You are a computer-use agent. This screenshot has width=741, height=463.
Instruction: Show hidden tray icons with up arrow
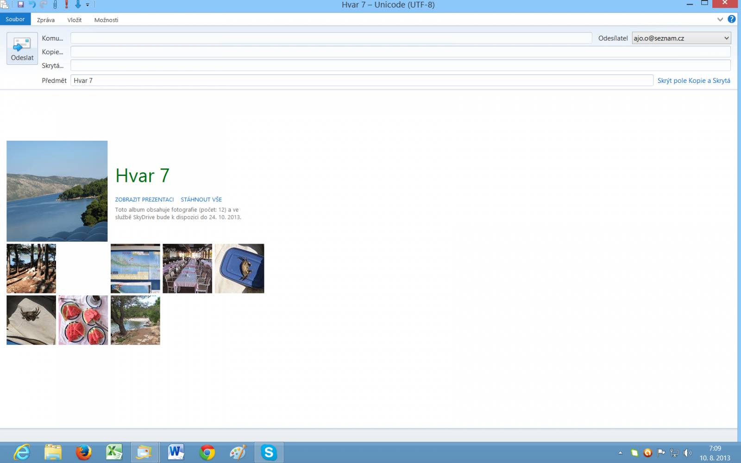(x=621, y=453)
